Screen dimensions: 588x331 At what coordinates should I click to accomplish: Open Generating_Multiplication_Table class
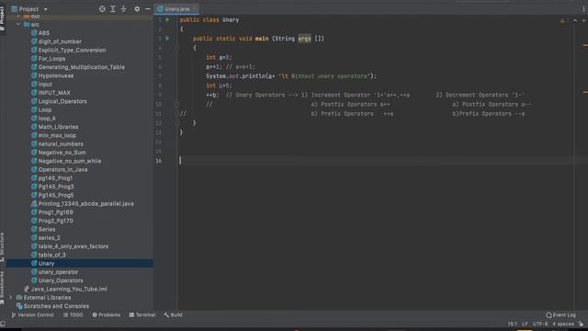82,67
